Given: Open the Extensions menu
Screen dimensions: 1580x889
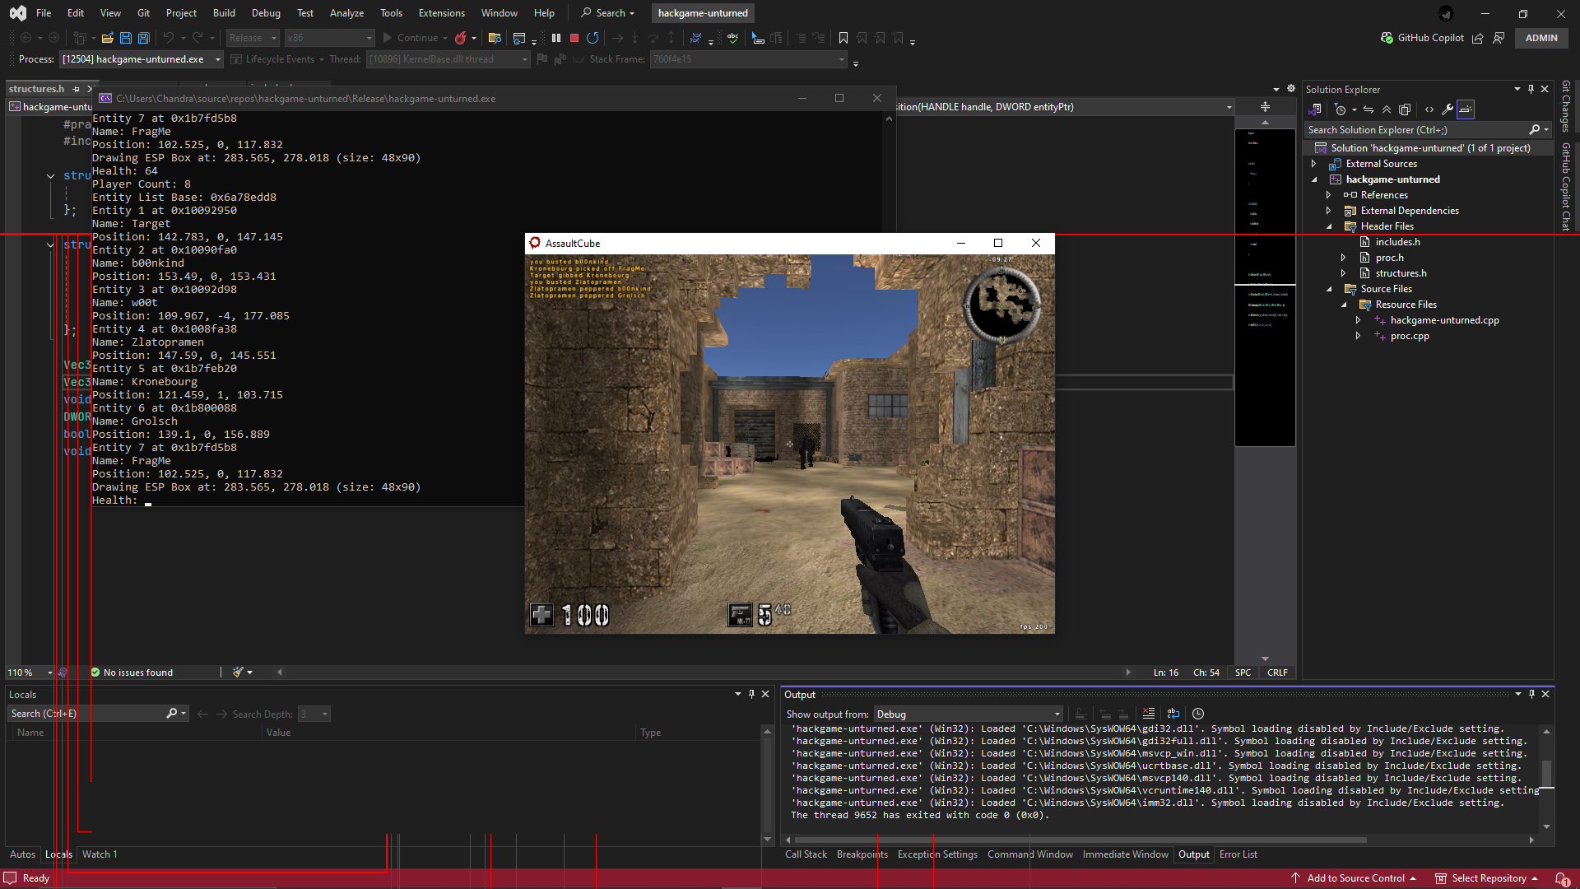Looking at the screenshot, I should tap(442, 13).
